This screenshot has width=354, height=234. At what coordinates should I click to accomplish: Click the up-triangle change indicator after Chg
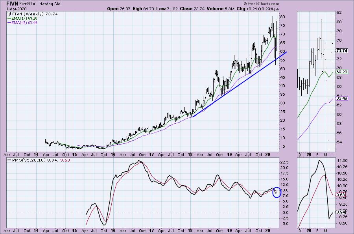point(277,9)
